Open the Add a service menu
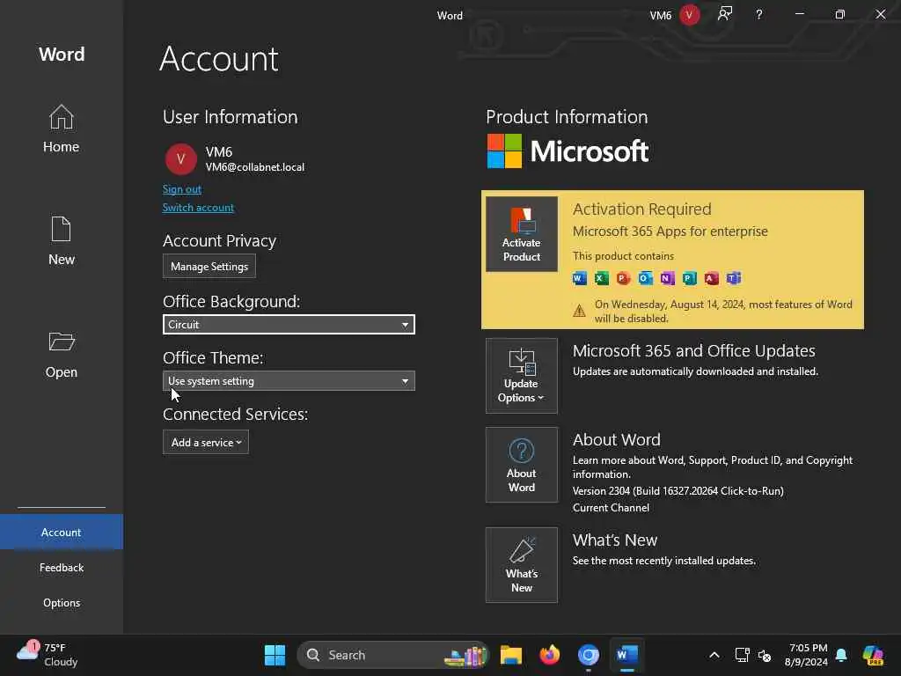The height and width of the screenshot is (676, 901). pyautogui.click(x=206, y=442)
